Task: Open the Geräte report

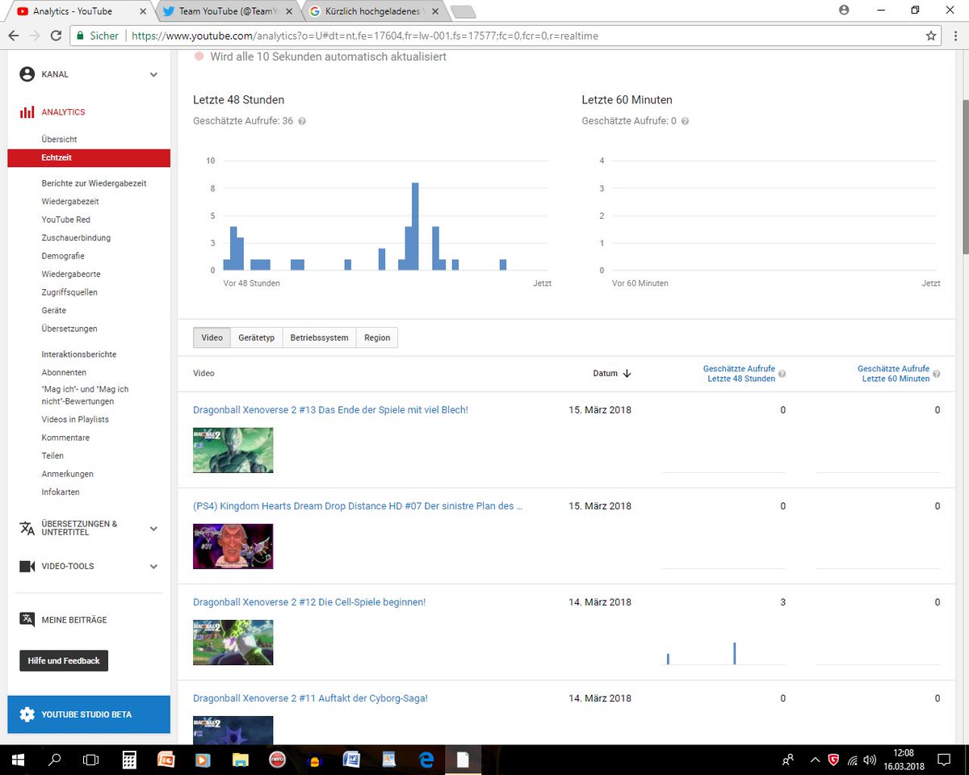Action: click(x=54, y=311)
